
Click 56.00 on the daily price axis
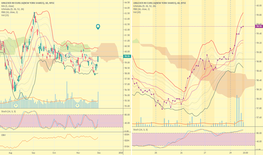tap(127, 95)
